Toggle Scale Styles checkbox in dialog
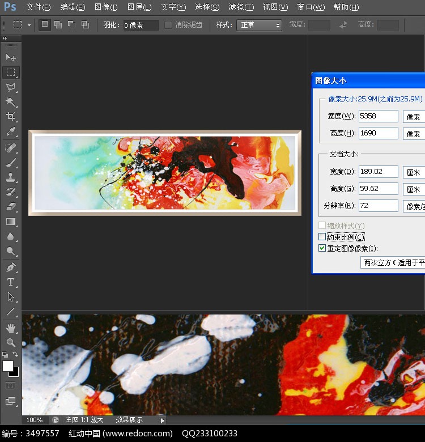425x442 pixels. 322,225
